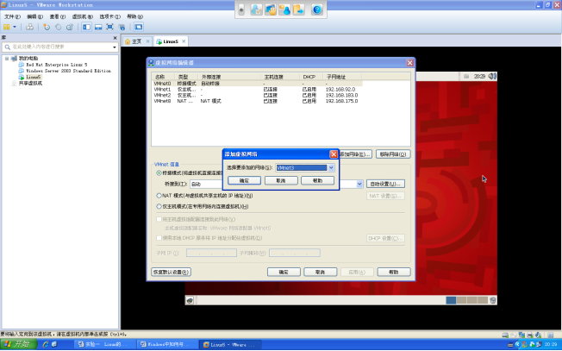Click 取消 at the network editor bottom
This screenshot has height=351, width=562.
coord(321,272)
